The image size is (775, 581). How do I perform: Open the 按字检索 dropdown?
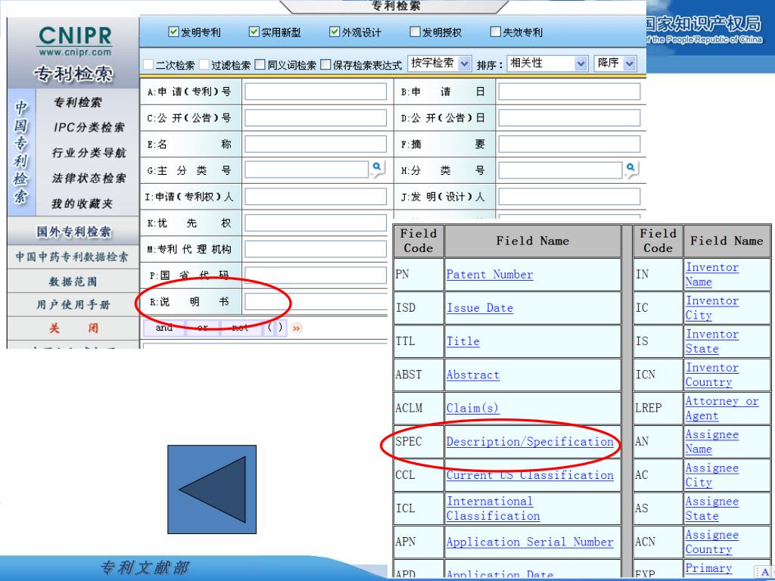pyautogui.click(x=440, y=64)
